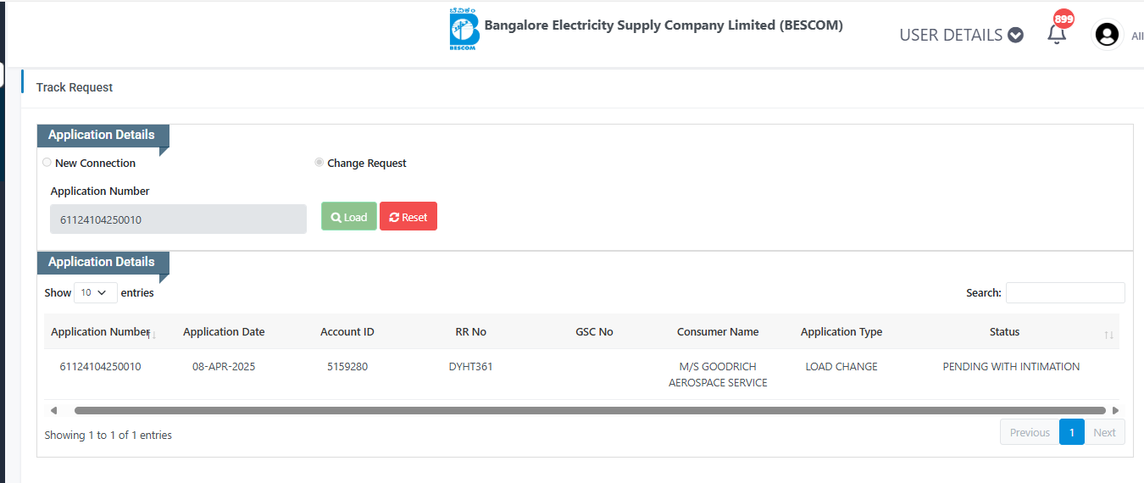The width and height of the screenshot is (1144, 483).
Task: Click the red Reset button
Action: tap(408, 216)
